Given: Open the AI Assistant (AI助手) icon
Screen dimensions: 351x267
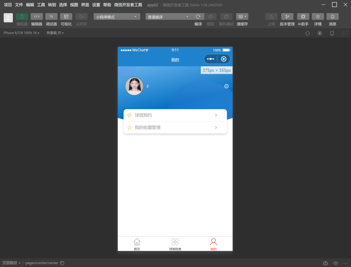Looking at the screenshot, I should pyautogui.click(x=303, y=17).
